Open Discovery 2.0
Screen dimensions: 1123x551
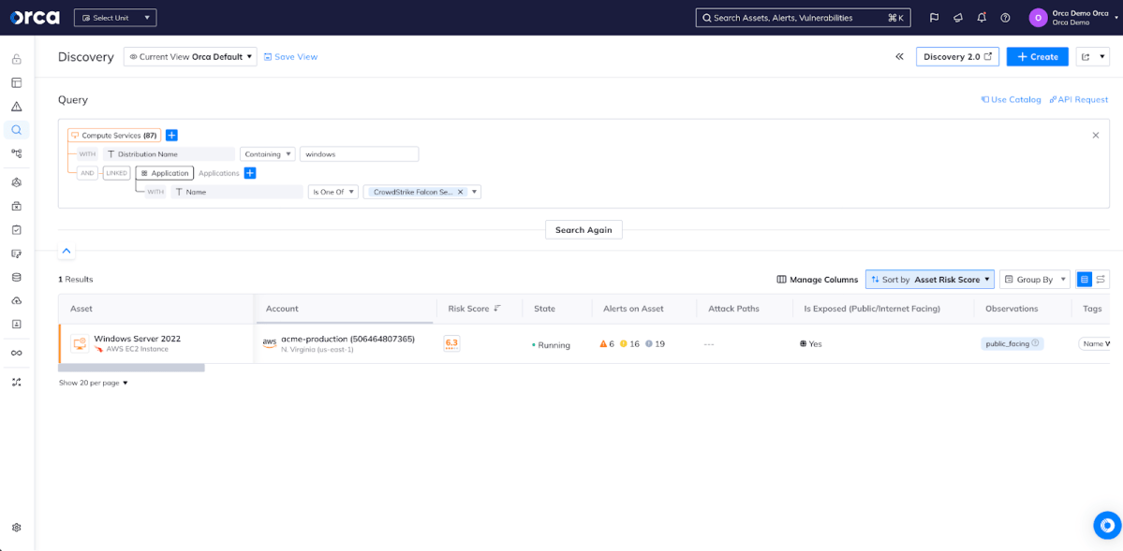pyautogui.click(x=957, y=56)
